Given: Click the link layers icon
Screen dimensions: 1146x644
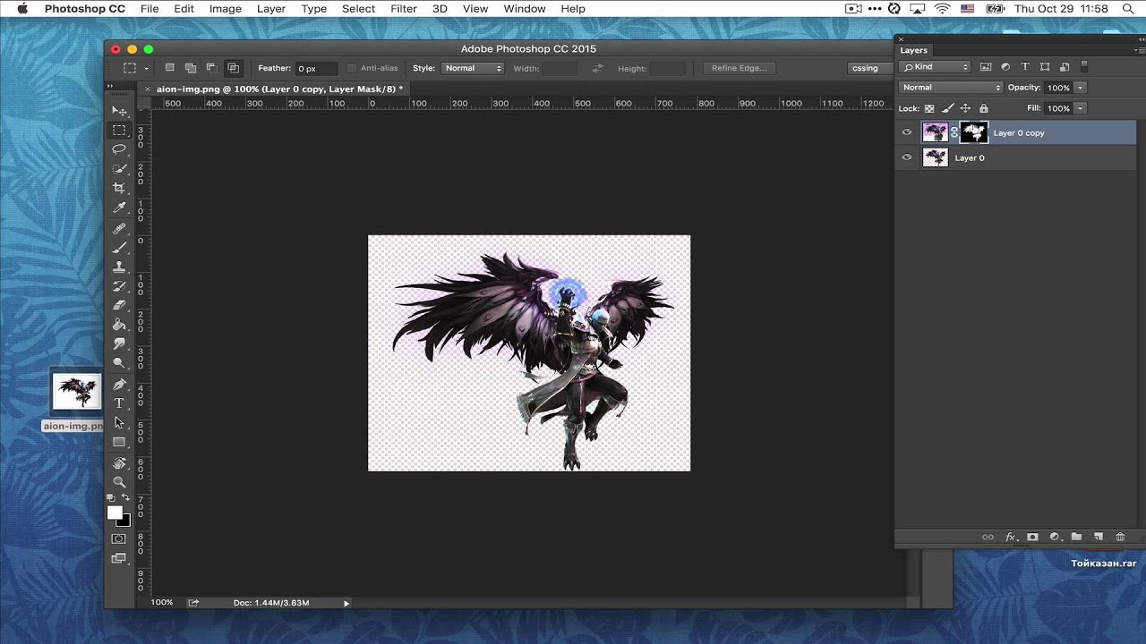Looking at the screenshot, I should point(988,537).
